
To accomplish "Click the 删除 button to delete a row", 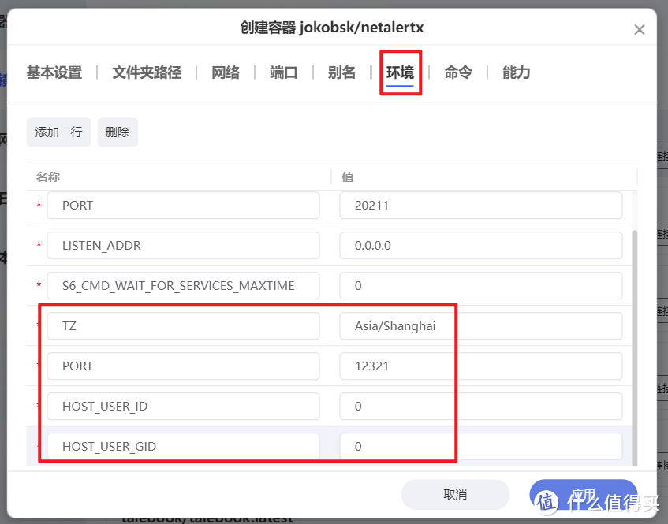I will (117, 132).
